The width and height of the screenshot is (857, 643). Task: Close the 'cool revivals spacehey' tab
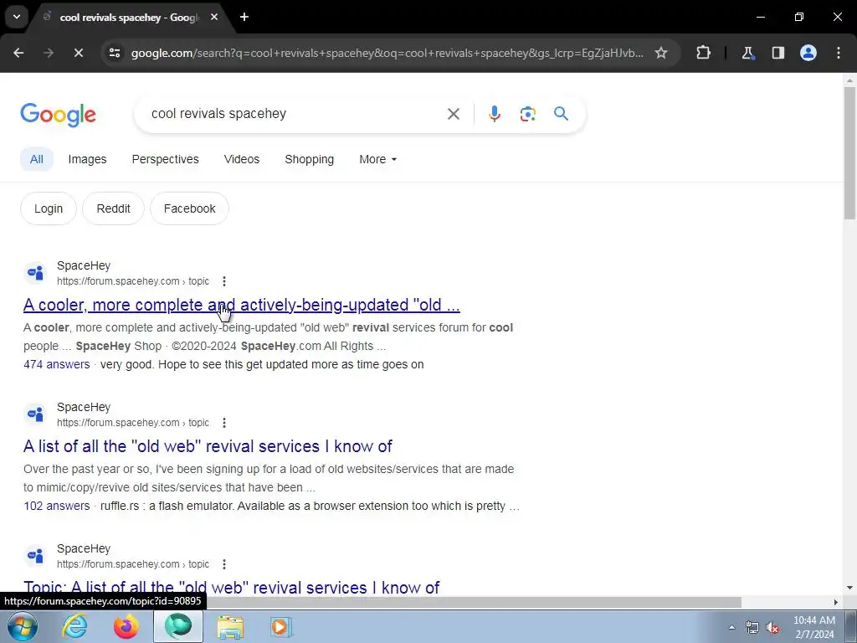click(x=214, y=17)
